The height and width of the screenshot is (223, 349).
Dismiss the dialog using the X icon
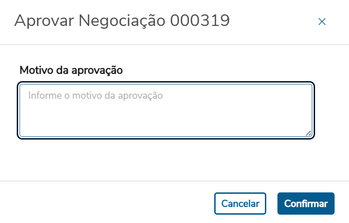click(x=322, y=21)
